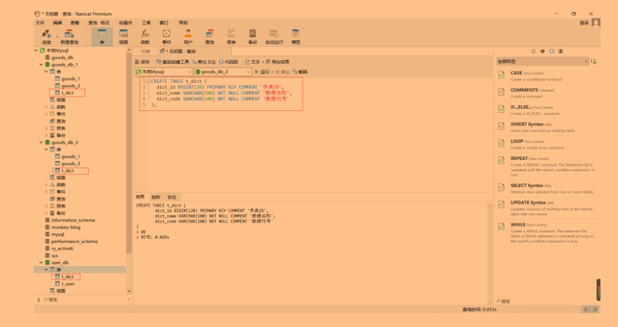Click the LOOP snippet file icon

coord(501,144)
